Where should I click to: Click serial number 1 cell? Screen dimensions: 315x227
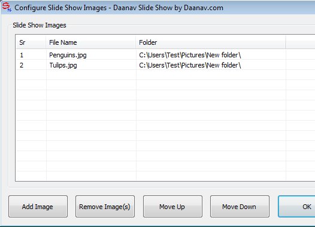click(22, 55)
